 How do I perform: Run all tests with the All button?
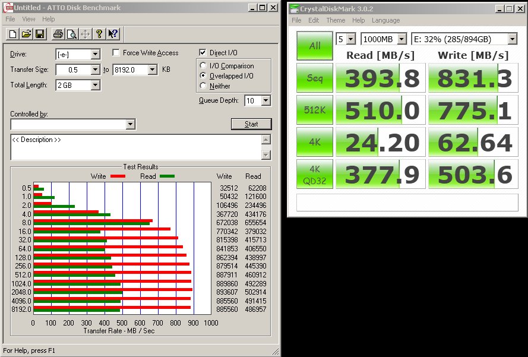pos(315,46)
